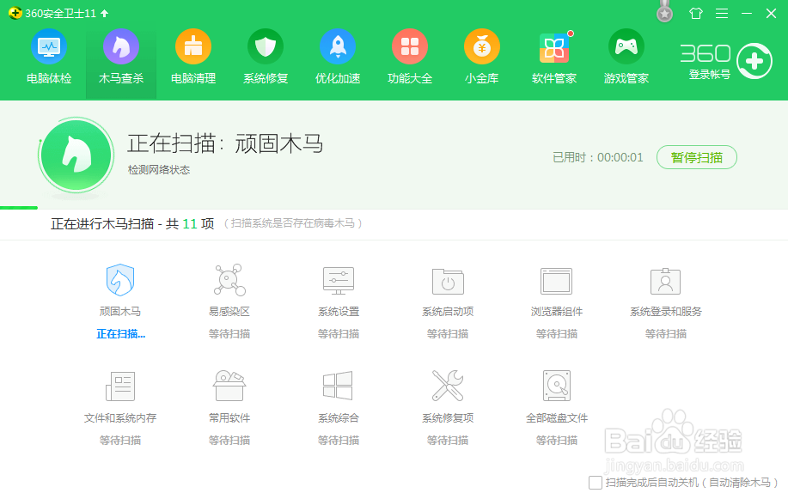The height and width of the screenshot is (493, 788).
Task: Click the 360 登录帐号 plus icon
Action: tap(754, 61)
